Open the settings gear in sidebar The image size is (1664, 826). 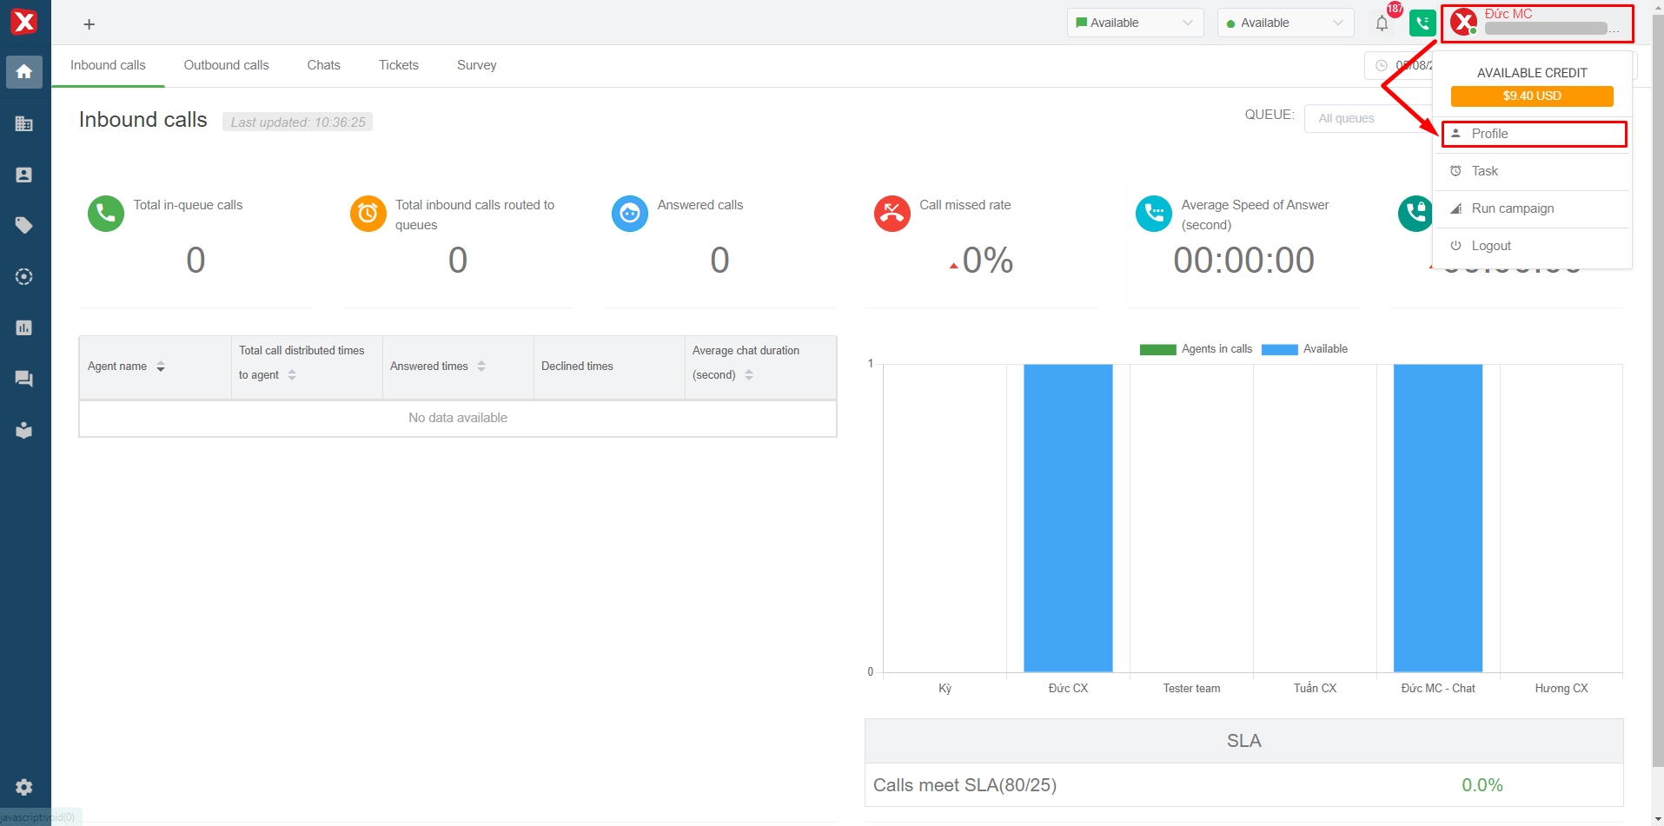[24, 787]
